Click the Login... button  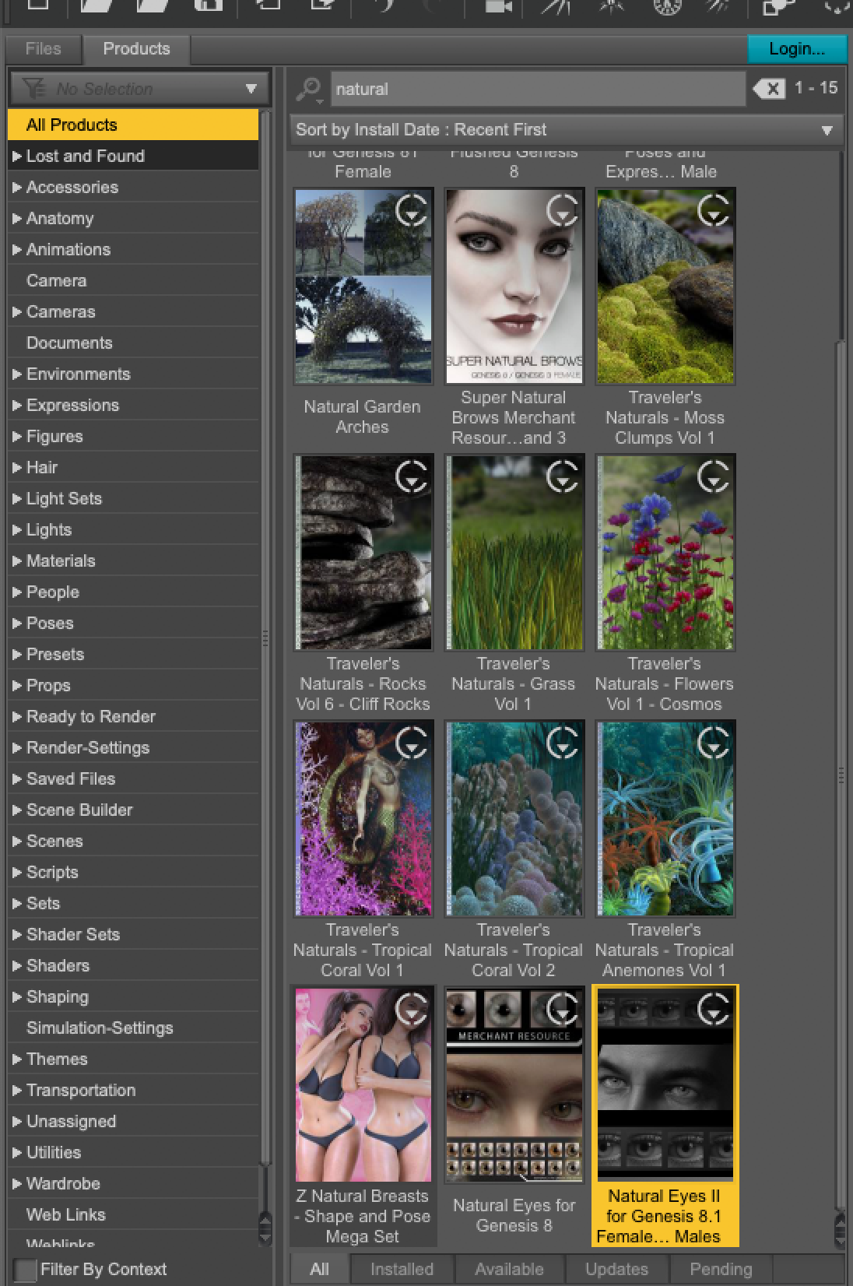click(x=797, y=48)
